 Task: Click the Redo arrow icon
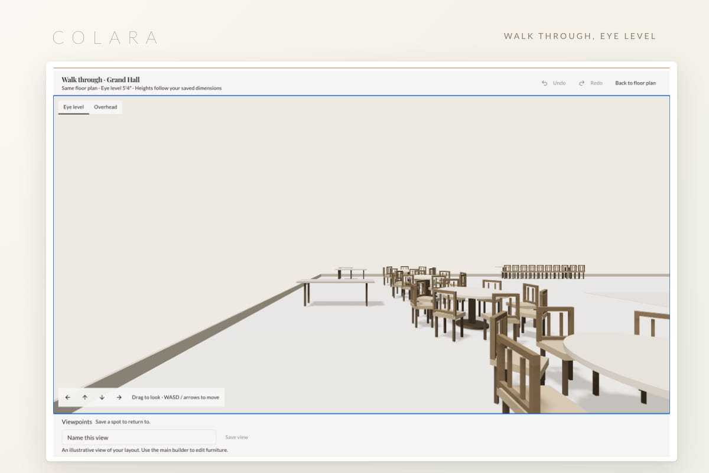point(582,83)
